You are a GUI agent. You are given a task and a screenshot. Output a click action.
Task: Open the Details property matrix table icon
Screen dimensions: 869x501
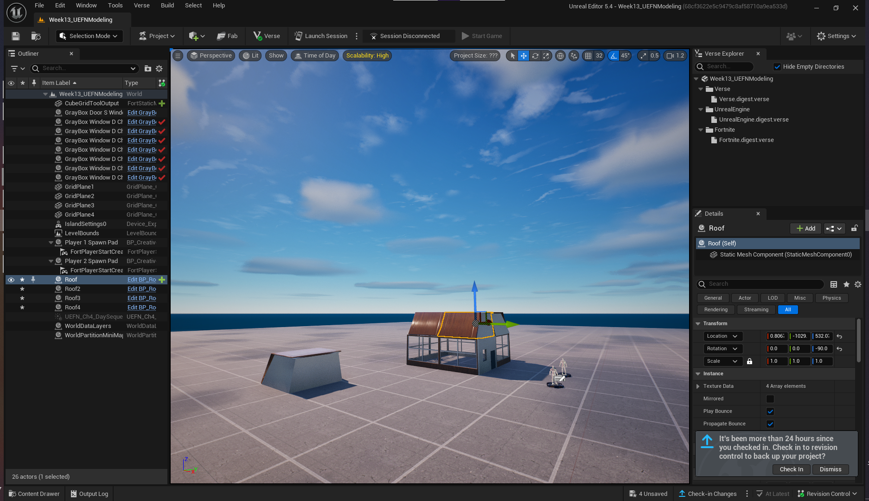point(834,284)
